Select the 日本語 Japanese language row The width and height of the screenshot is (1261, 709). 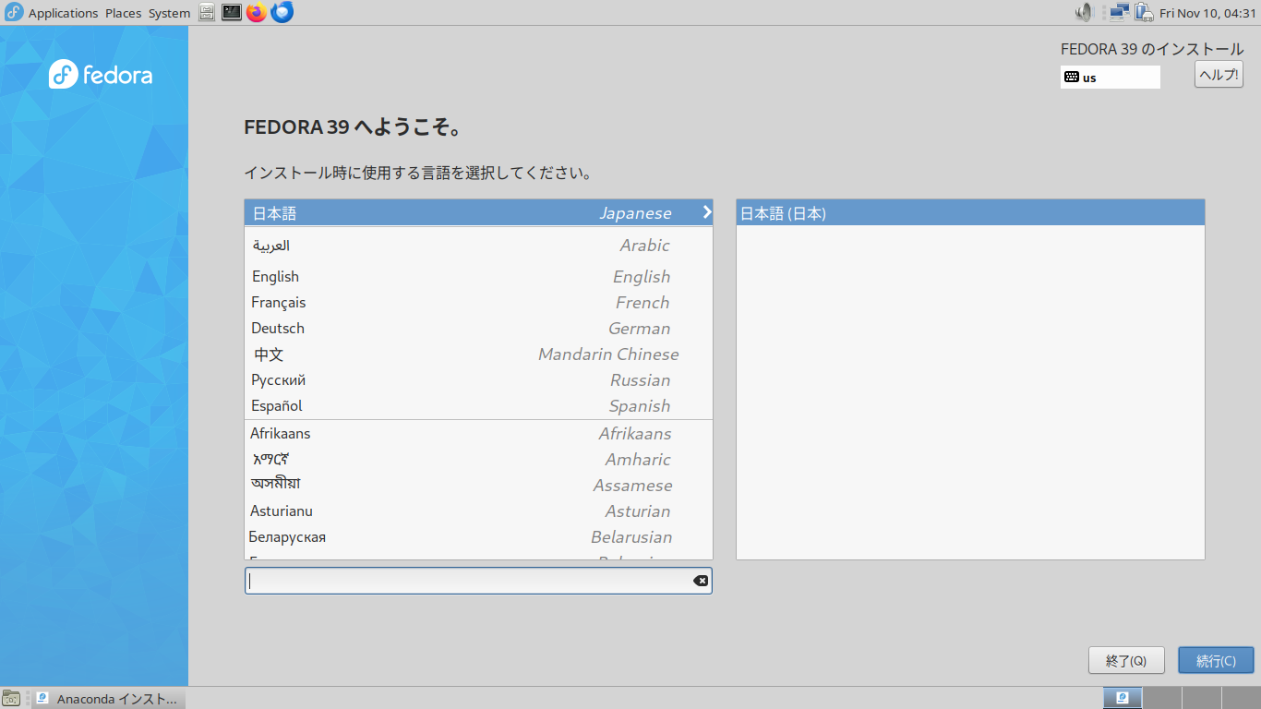(x=478, y=212)
